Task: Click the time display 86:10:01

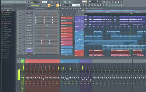Action: 68,2
